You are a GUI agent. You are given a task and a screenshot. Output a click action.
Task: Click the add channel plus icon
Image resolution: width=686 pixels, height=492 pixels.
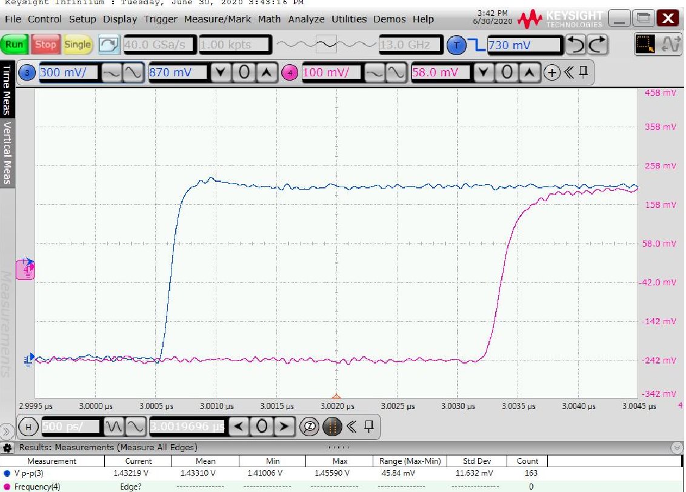pos(551,73)
